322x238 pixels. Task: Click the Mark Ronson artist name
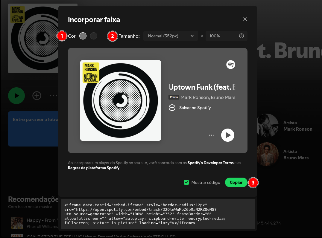[x=298, y=129]
